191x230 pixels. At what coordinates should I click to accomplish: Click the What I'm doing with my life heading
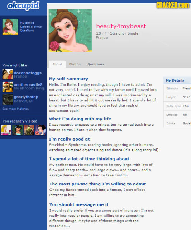[x=80, y=119]
